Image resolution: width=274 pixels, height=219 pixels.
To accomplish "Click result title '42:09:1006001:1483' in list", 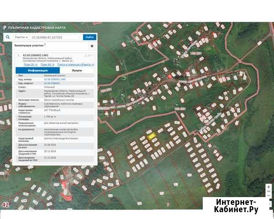I will 36,55.
